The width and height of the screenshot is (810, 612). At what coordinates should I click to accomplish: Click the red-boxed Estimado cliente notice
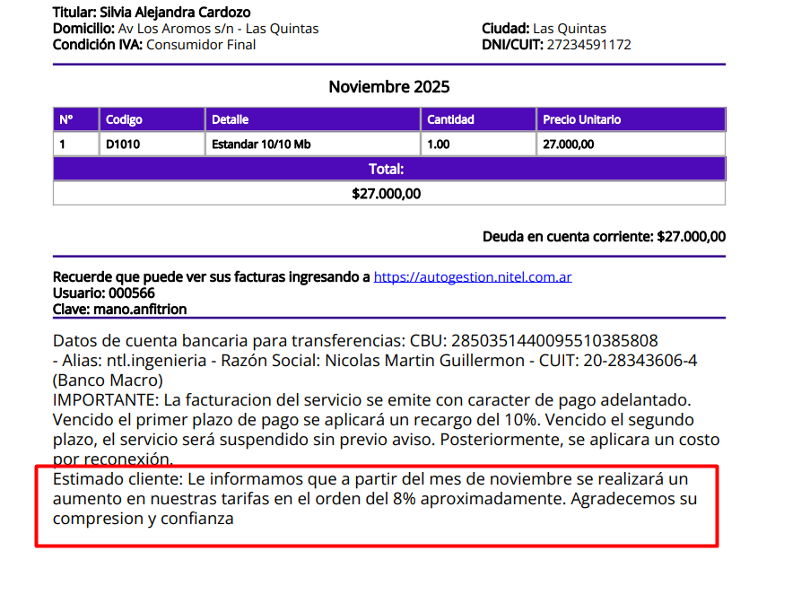(376, 500)
